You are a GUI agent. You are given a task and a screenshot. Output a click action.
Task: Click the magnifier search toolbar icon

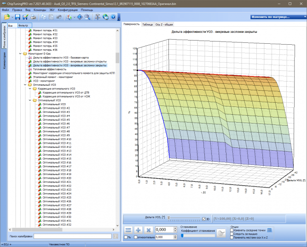87,17
